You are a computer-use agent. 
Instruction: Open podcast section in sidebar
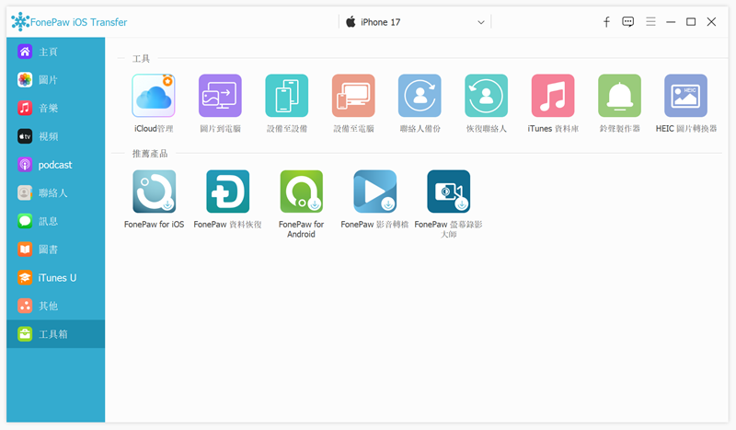56,165
